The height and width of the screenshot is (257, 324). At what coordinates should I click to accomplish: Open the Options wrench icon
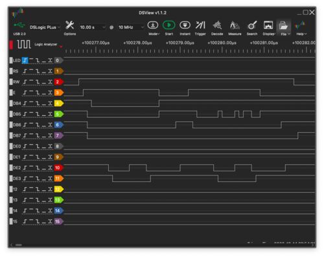pyautogui.click(x=69, y=25)
